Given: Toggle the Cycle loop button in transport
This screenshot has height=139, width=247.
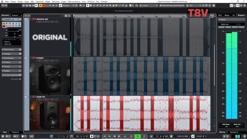Looking at the screenshot, I should (x=125, y=136).
